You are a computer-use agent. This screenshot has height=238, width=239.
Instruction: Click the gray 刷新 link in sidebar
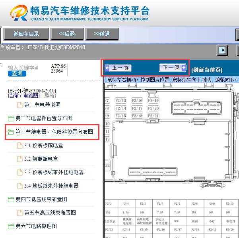pyautogui.click(x=50, y=96)
